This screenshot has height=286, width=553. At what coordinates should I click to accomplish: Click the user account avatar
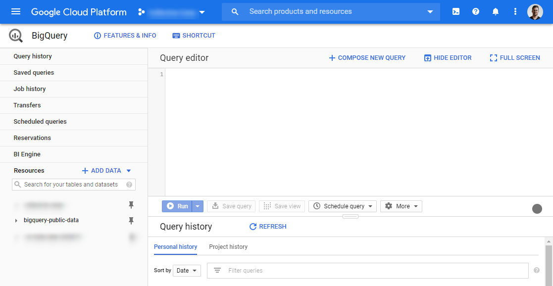click(x=535, y=12)
